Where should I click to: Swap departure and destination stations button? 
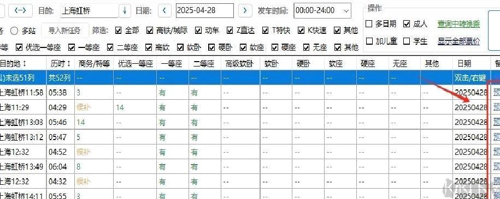tap(20, 10)
